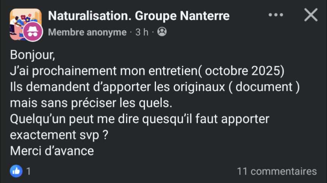View the 11 commentaires thread

[277, 171]
